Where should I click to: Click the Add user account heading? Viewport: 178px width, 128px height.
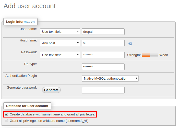30,6
